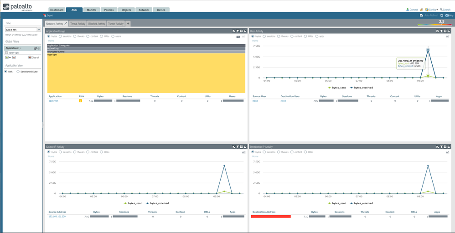The height and width of the screenshot is (233, 455).
Task: Check the open-vpn global filter checkbox
Action: tap(6, 52)
